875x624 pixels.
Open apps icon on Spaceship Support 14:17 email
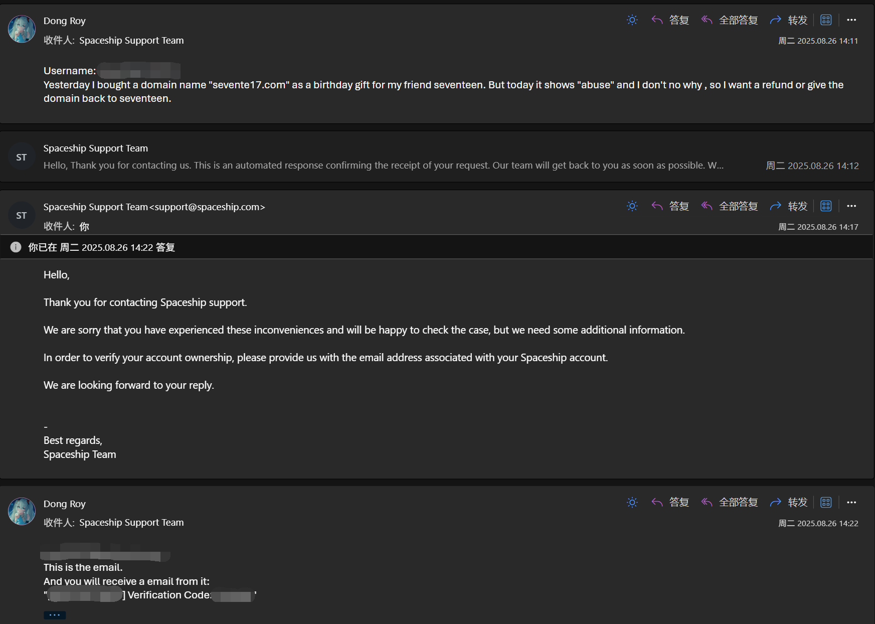pyautogui.click(x=826, y=206)
